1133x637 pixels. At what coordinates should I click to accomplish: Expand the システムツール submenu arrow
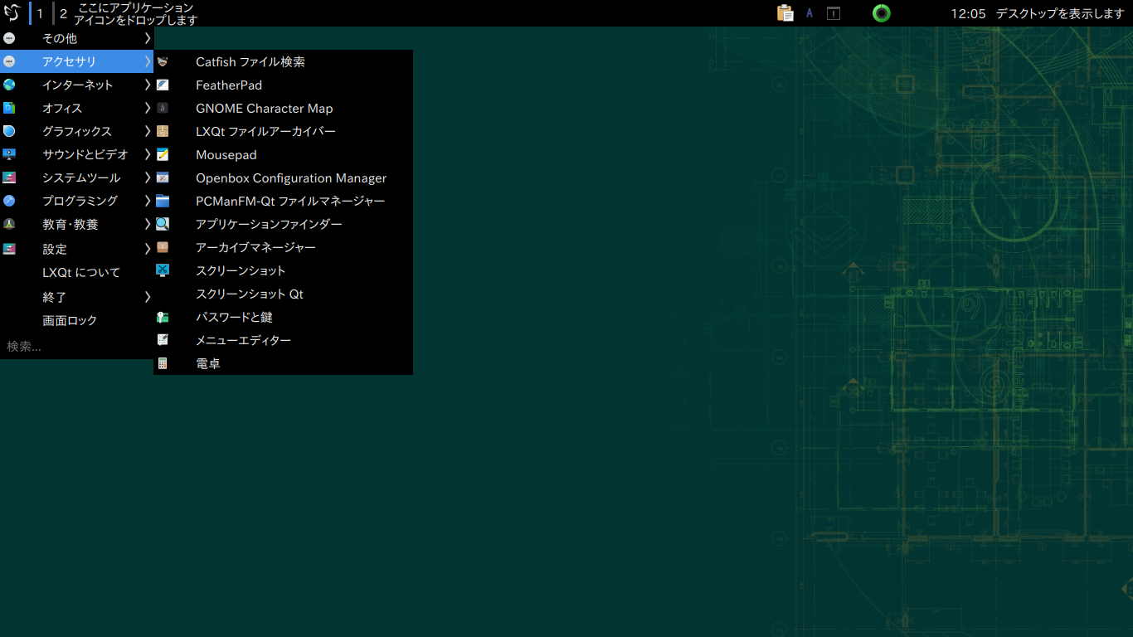[x=148, y=177]
